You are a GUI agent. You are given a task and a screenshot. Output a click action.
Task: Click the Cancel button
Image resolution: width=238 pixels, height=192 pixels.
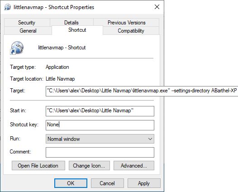(x=107, y=183)
